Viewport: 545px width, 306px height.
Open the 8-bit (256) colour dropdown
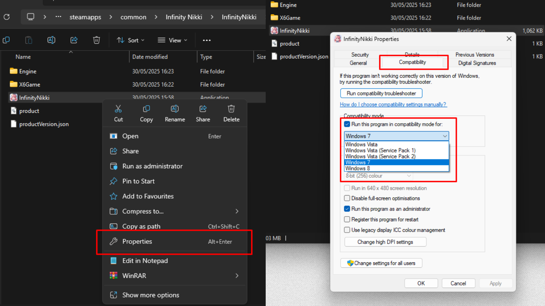pyautogui.click(x=378, y=176)
